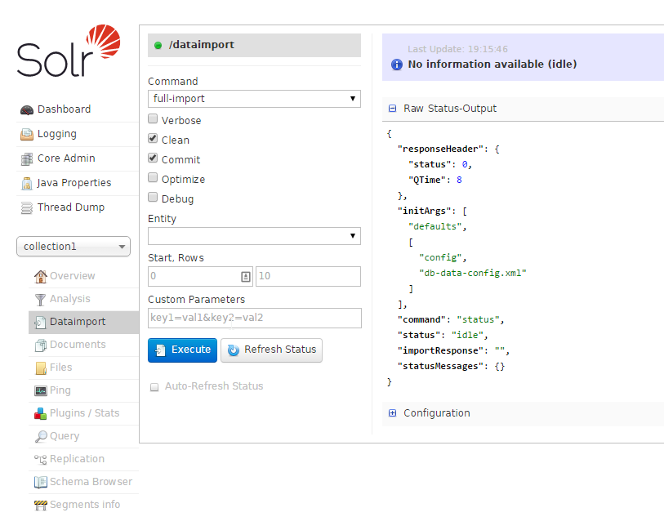664x517 pixels.
Task: Enable the Verbose option
Action: pos(153,119)
